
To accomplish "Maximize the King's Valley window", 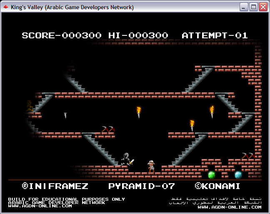I will (x=253, y=7).
